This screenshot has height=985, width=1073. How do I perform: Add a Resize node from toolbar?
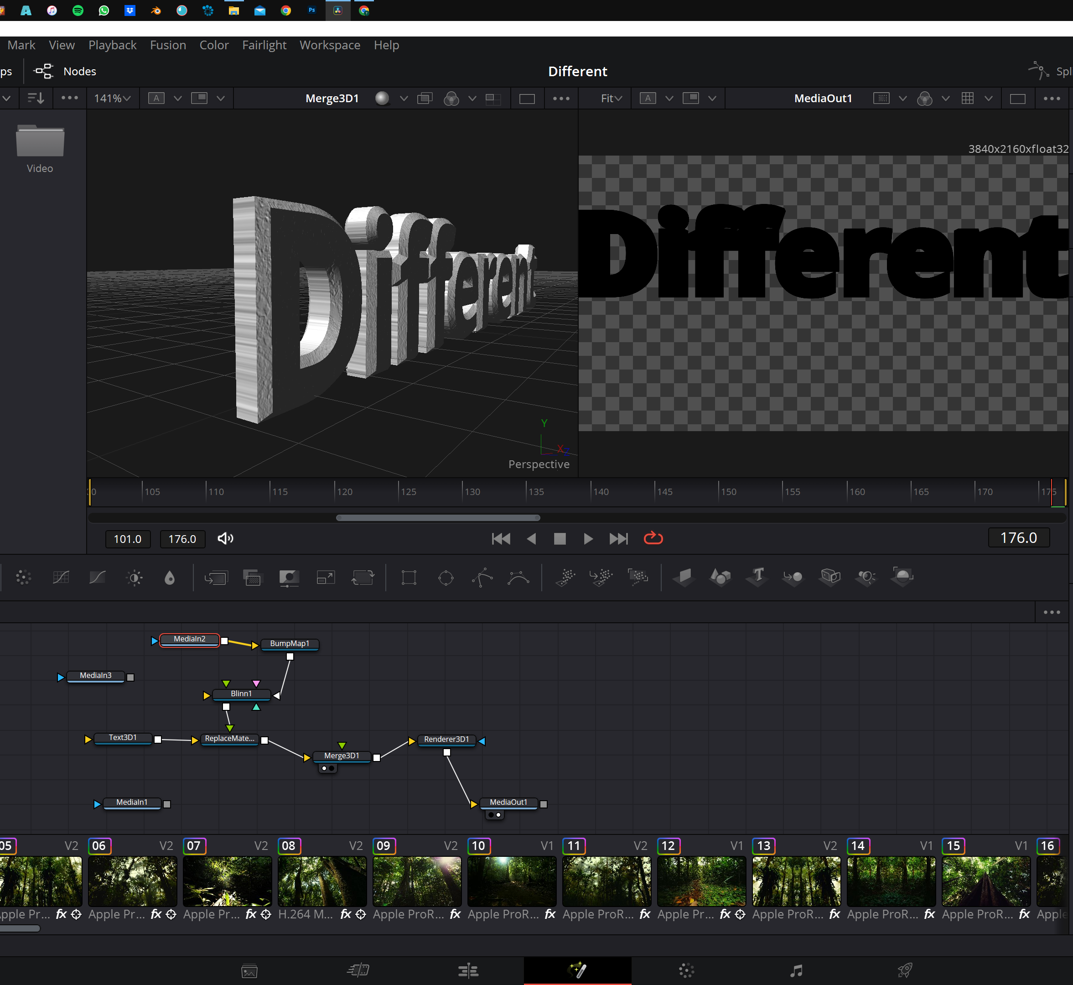tap(326, 577)
